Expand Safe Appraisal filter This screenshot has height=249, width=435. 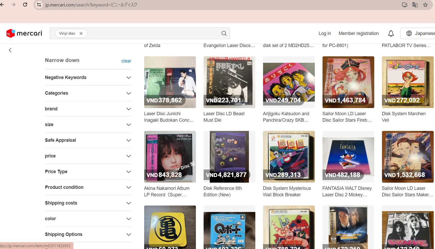tap(88, 140)
